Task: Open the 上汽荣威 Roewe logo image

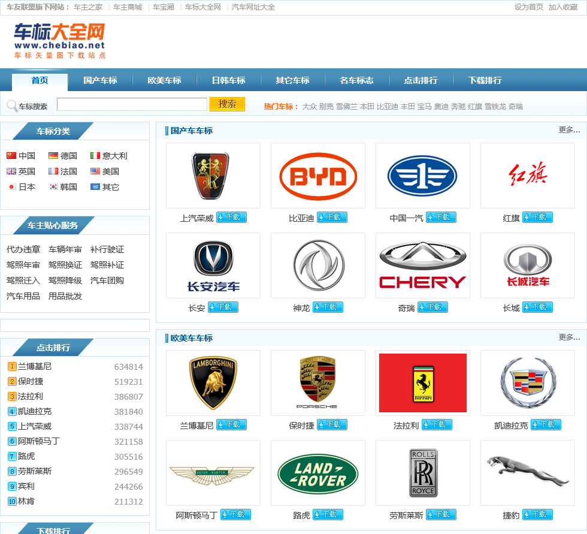Action: pyautogui.click(x=213, y=176)
